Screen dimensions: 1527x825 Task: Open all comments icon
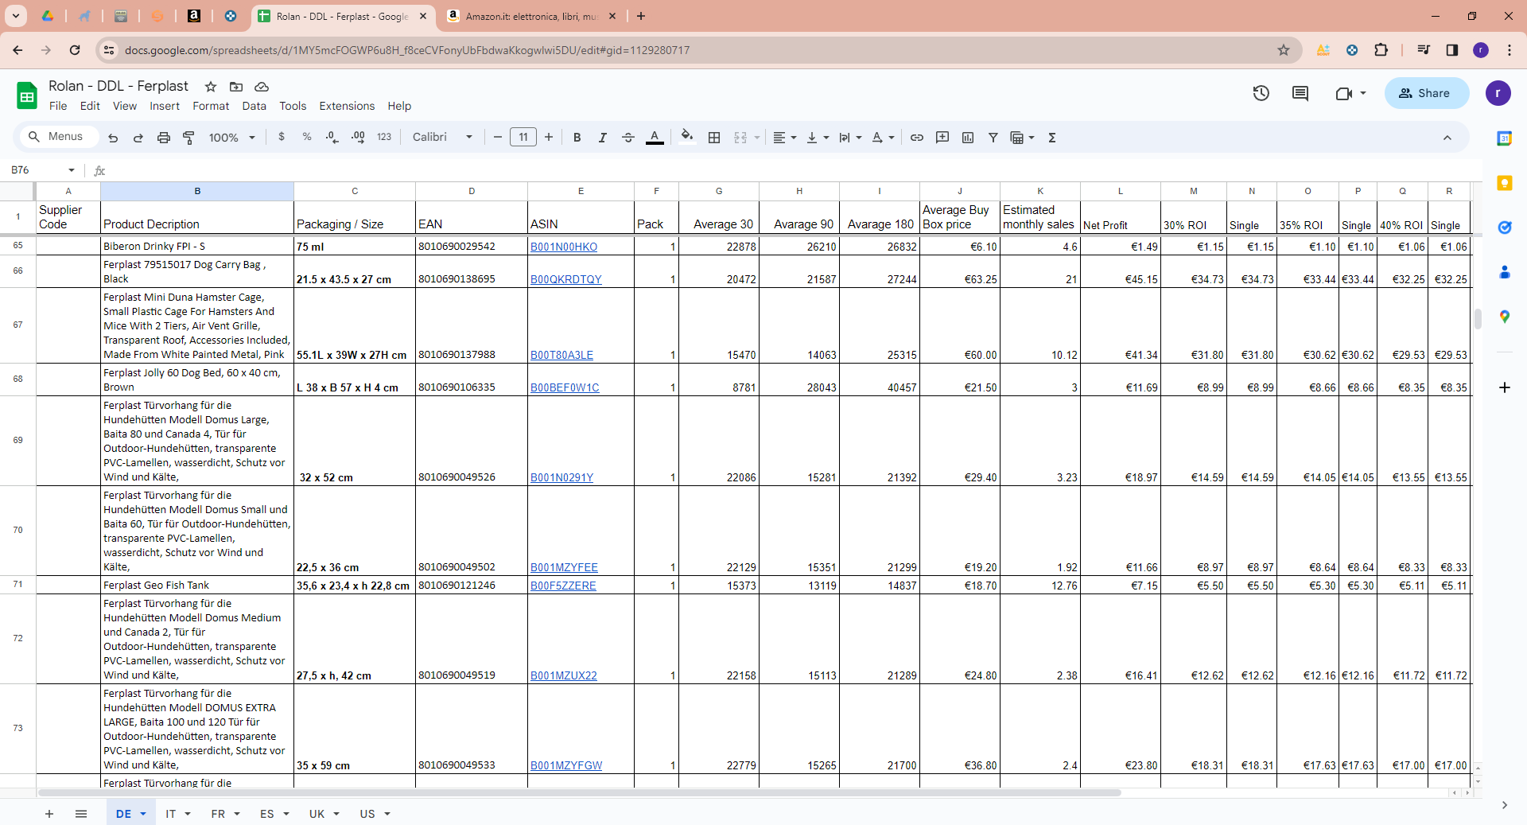point(1300,93)
